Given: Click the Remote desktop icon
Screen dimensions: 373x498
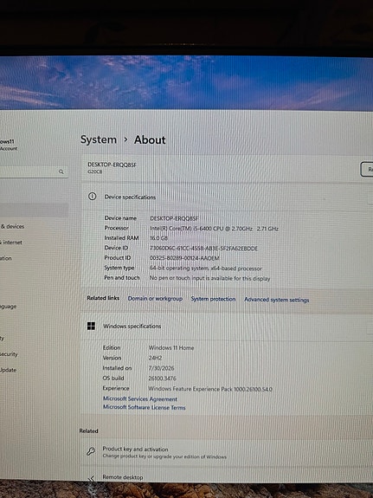Looking at the screenshot, I should click(91, 478).
